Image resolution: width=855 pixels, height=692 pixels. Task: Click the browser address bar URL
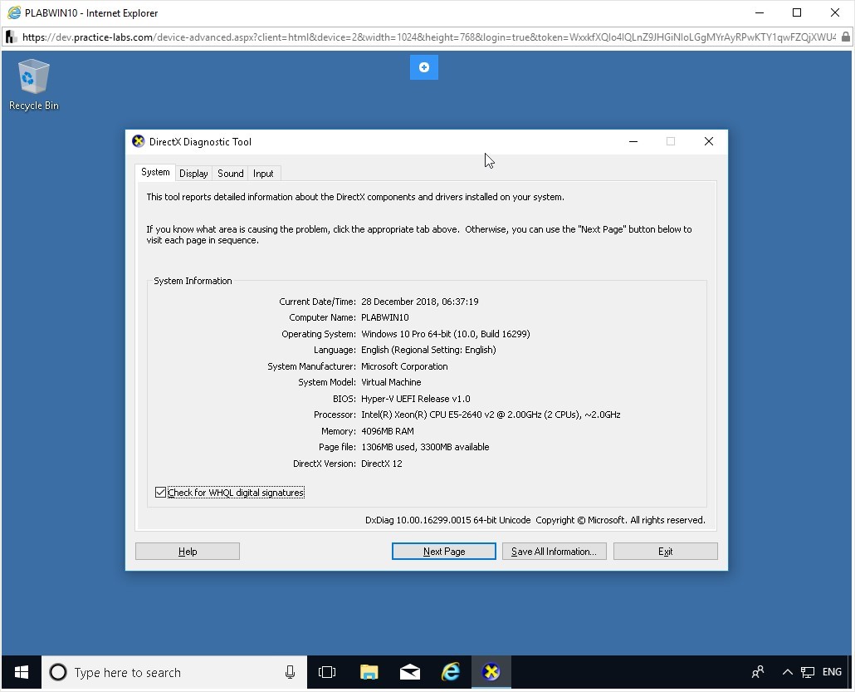(428, 37)
